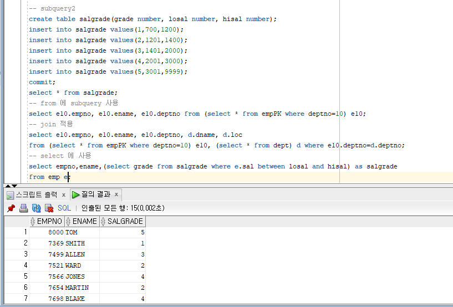Click the ENAME cell SMITH
Screen dimensions: 453x307
[82, 243]
